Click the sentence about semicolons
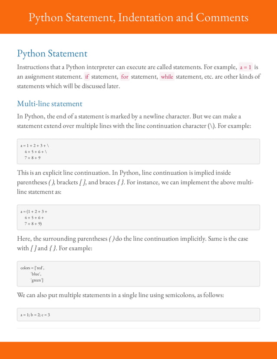Viewport: 277px width, 359px height. click(x=121, y=296)
